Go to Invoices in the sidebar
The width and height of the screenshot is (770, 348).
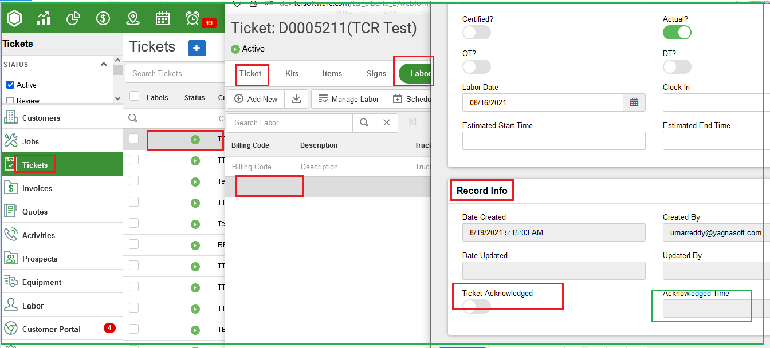point(61,188)
